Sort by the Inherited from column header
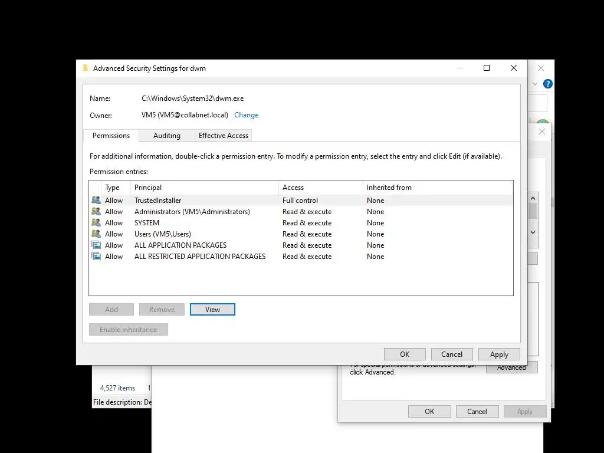The width and height of the screenshot is (604, 453). click(x=438, y=188)
